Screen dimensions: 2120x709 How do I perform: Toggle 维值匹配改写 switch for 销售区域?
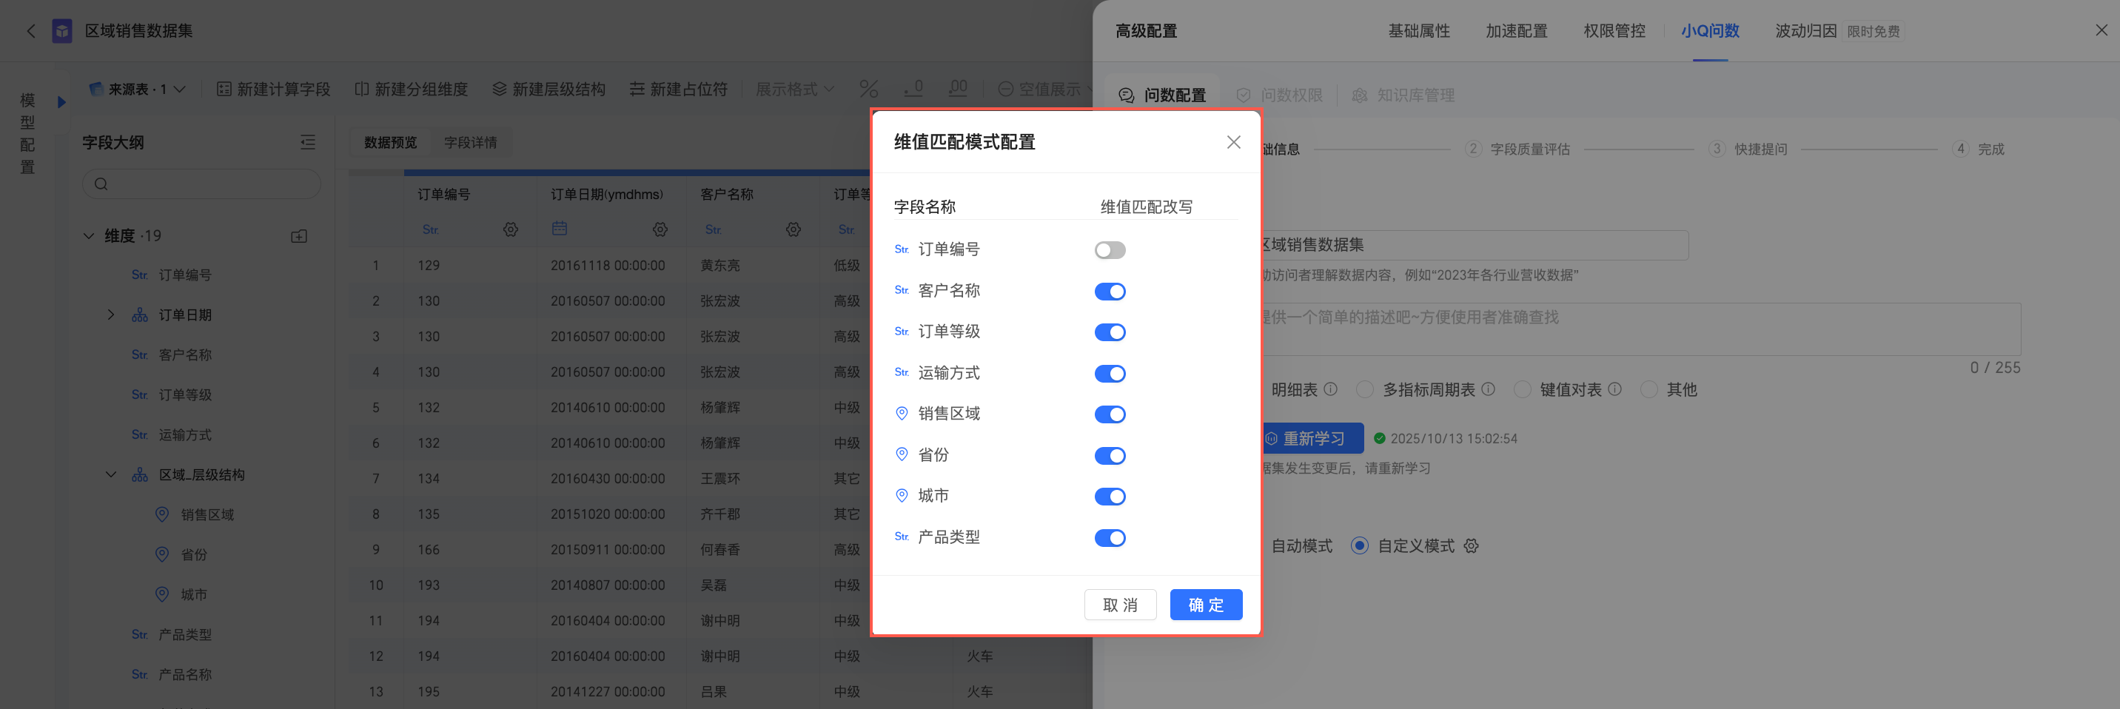(1110, 414)
